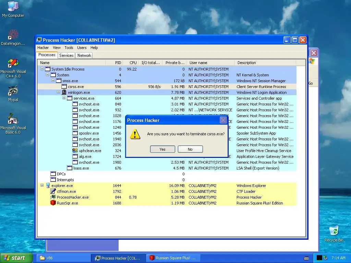
Task: Select the My Computer desktop icon
Action: pyautogui.click(x=13, y=9)
